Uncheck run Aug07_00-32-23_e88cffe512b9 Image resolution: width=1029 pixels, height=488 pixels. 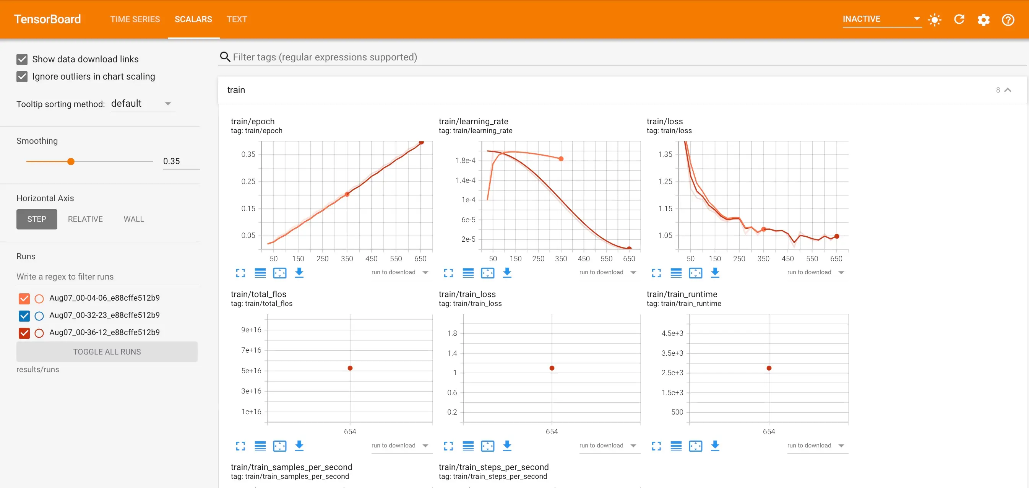pyautogui.click(x=24, y=316)
